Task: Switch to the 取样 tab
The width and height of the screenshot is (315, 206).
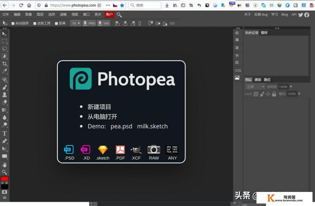Action: click(264, 33)
